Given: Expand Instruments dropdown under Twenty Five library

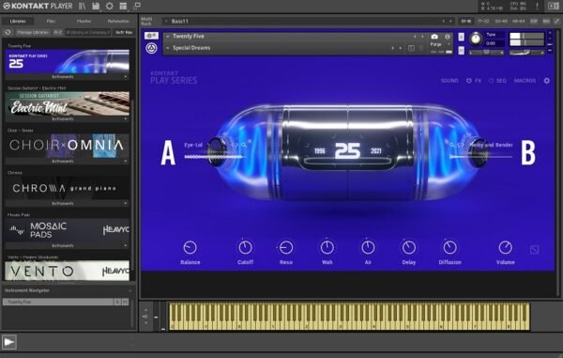Looking at the screenshot, I should pos(68,77).
